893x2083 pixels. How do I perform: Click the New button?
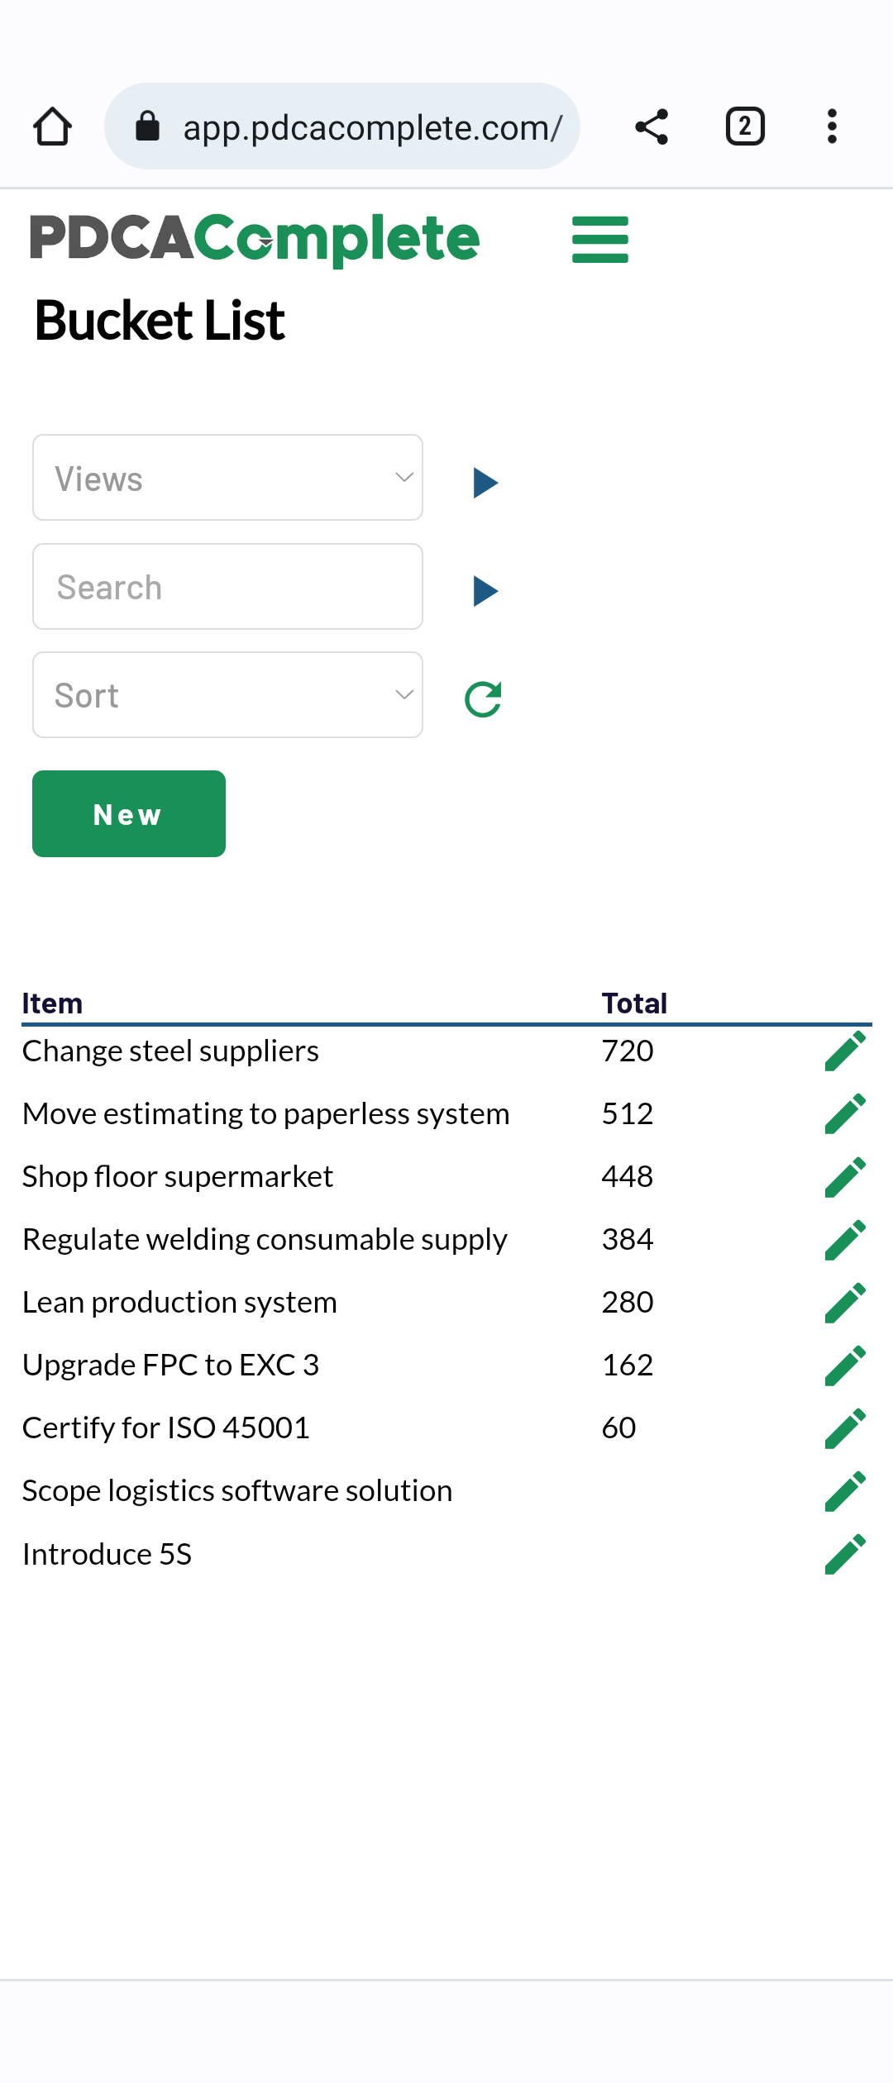click(129, 814)
